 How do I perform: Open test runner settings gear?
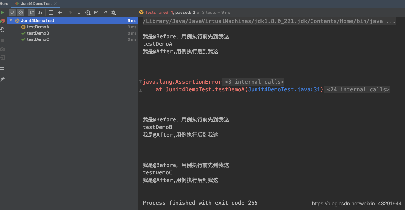[113, 13]
